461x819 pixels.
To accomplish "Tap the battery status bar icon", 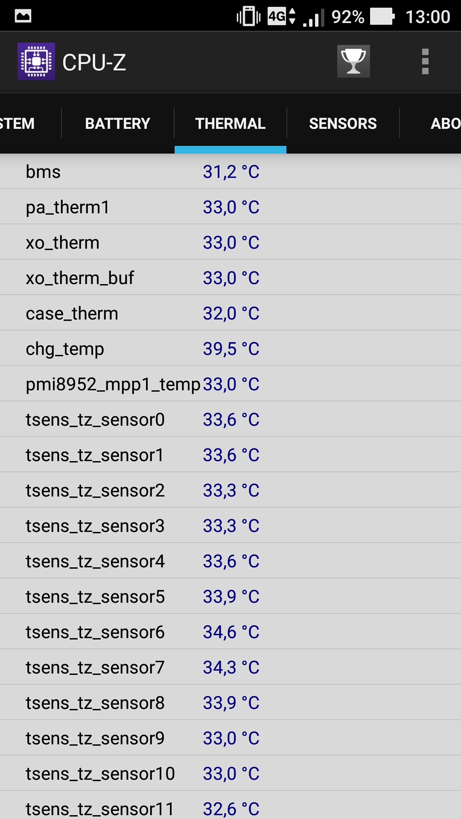I will coord(382,17).
